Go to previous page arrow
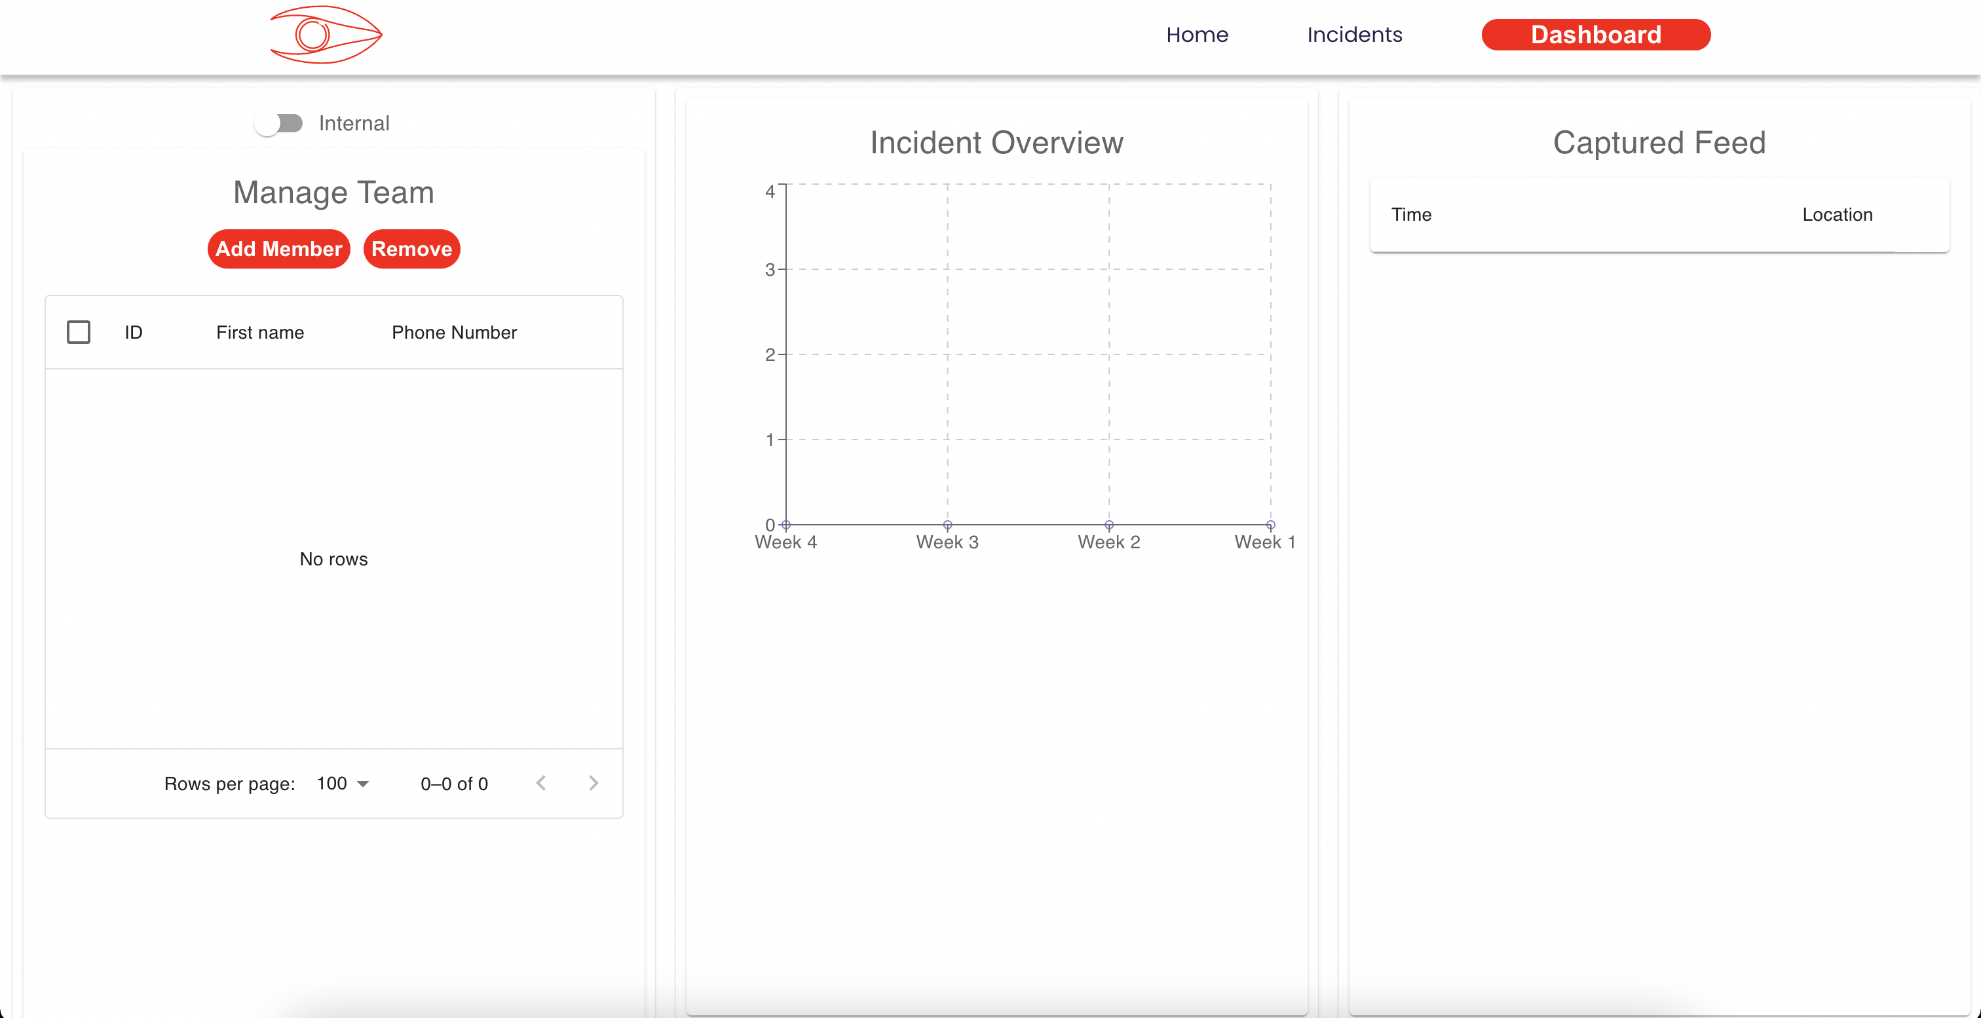The width and height of the screenshot is (1981, 1018). point(541,783)
